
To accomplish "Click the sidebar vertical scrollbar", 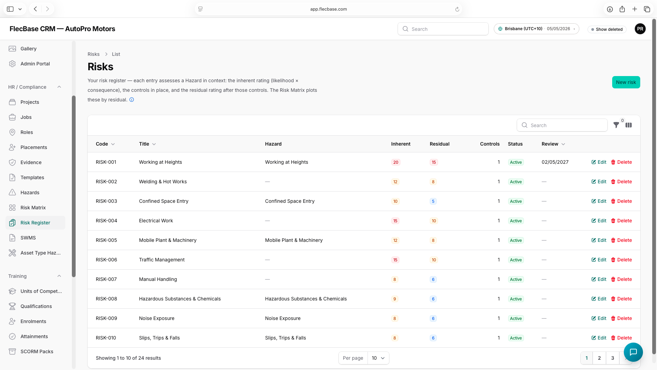I will tap(74, 186).
